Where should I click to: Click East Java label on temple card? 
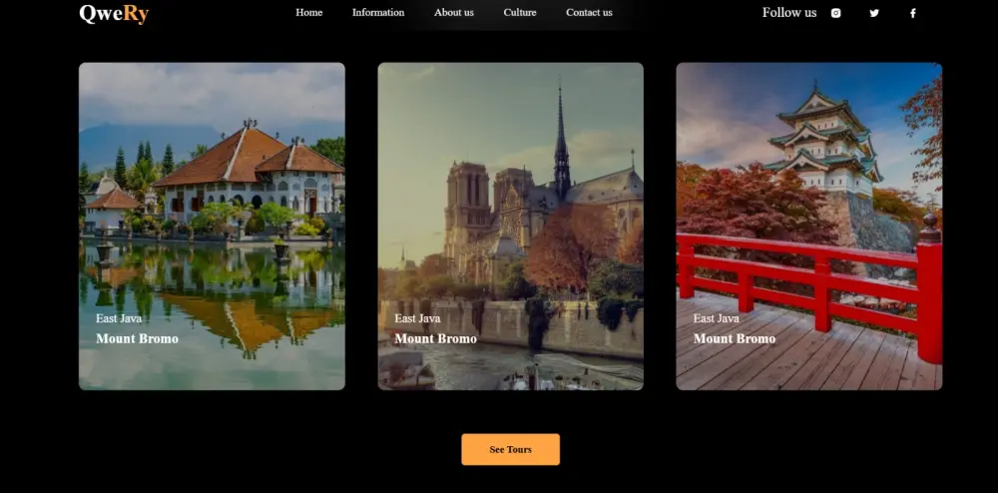click(119, 318)
